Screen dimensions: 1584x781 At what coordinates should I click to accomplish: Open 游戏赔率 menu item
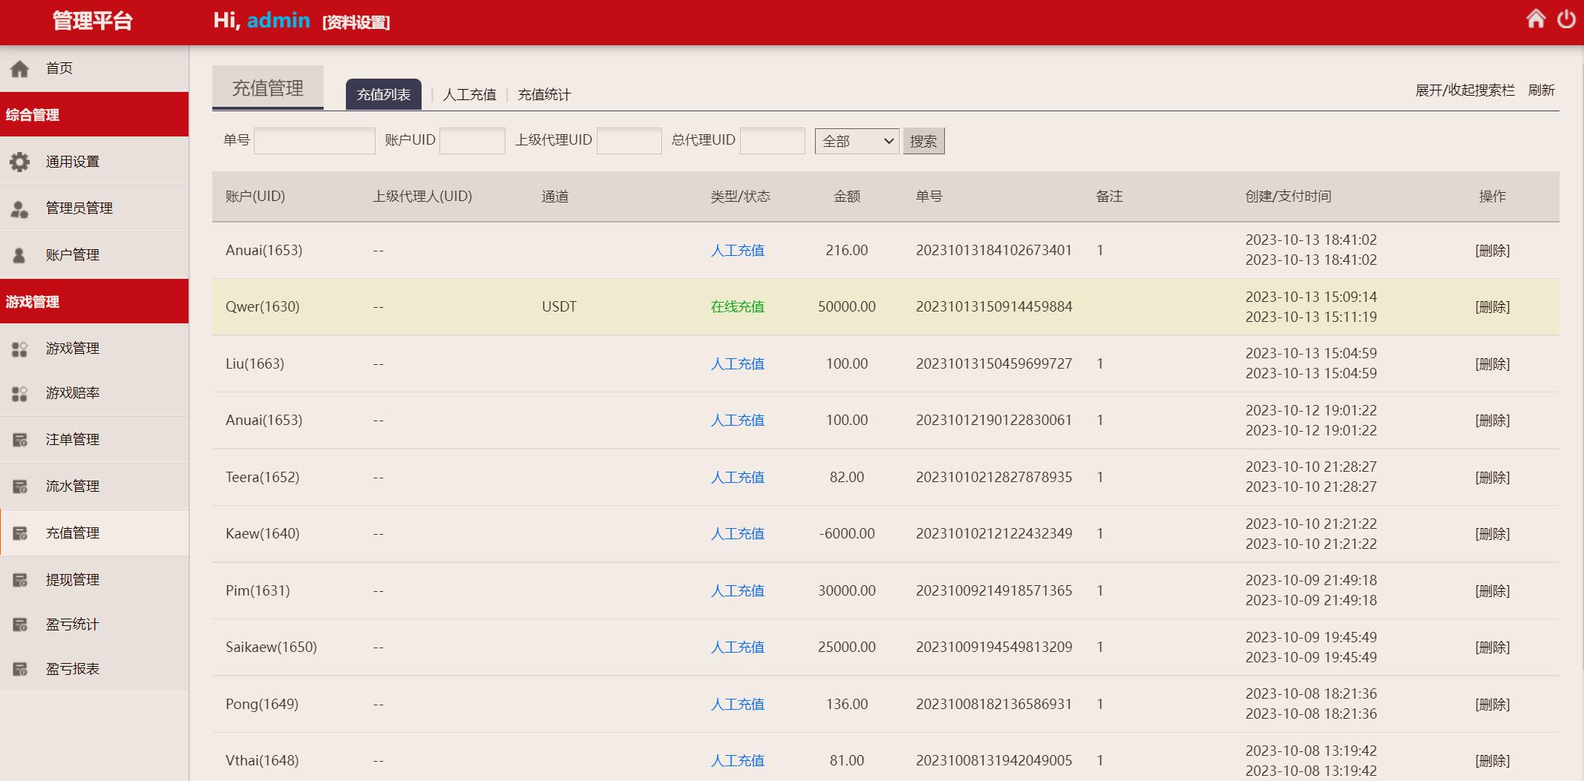[x=94, y=393]
